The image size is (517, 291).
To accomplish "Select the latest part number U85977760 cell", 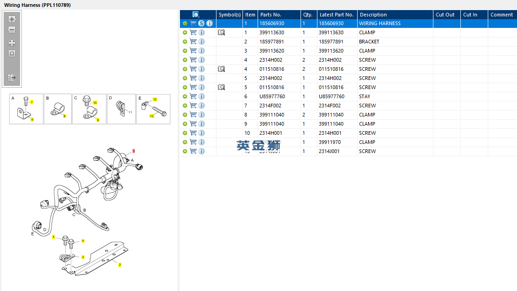I will click(337, 96).
